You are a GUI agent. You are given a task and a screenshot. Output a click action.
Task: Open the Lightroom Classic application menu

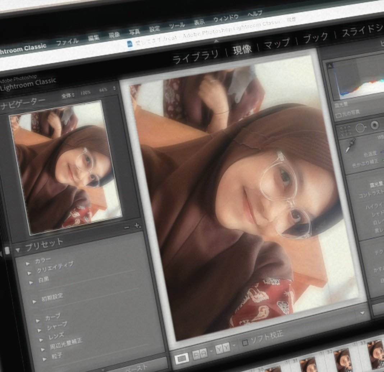click(23, 48)
